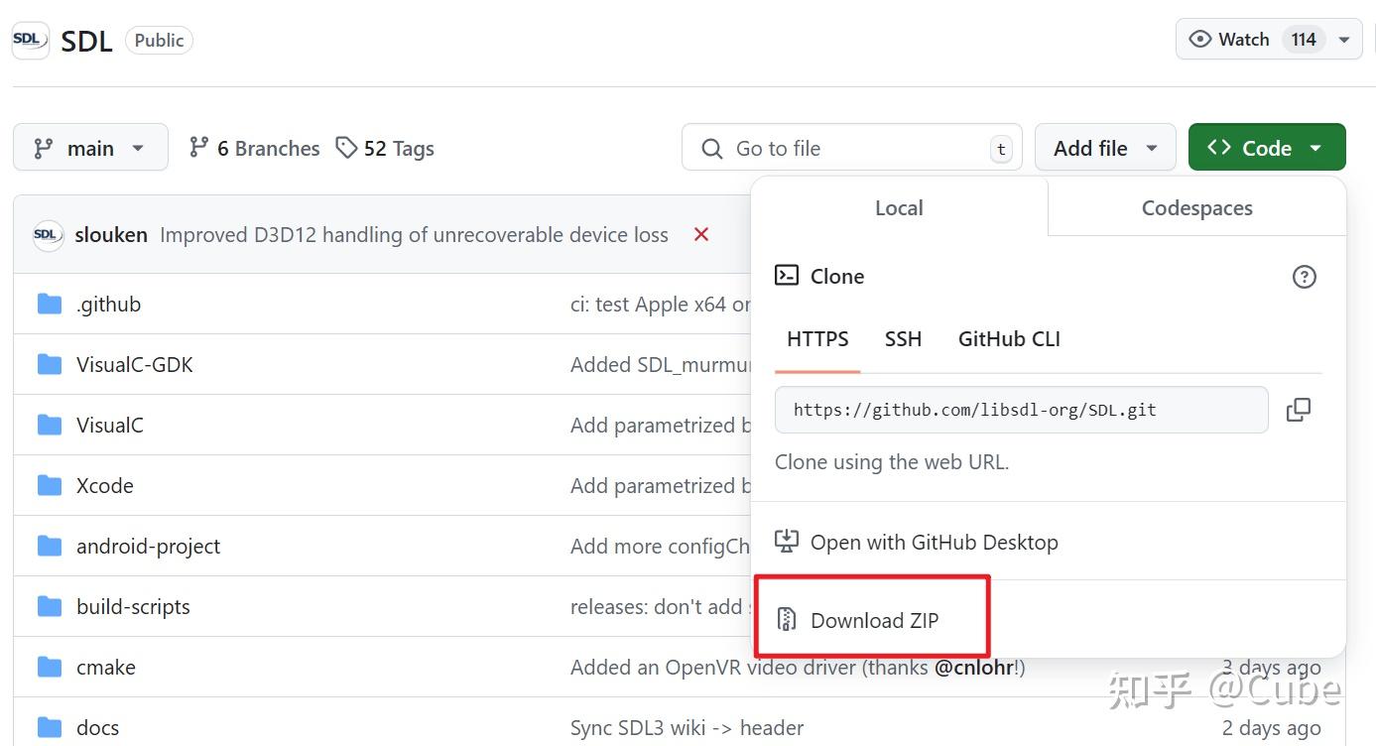Open the android-project folder
The height and width of the screenshot is (746, 1376).
click(x=148, y=547)
